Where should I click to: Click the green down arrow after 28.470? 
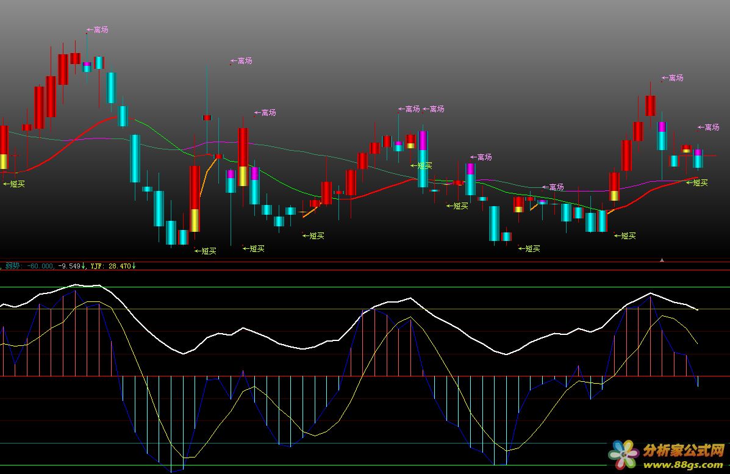[x=134, y=266]
